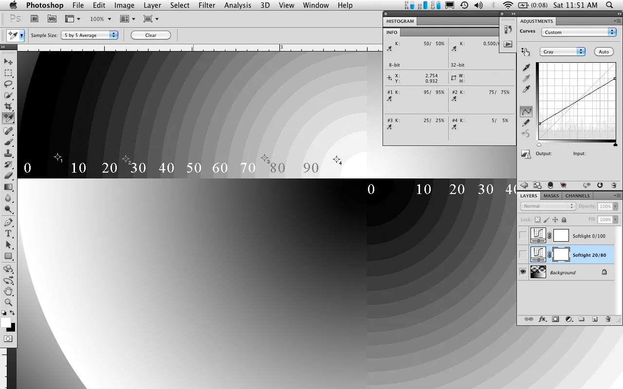The width and height of the screenshot is (623, 389).
Task: Select the Move tool
Action: [8, 62]
